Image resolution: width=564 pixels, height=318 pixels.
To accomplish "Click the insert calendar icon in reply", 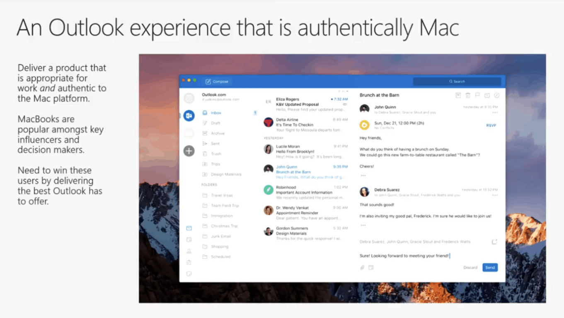I will 371,267.
